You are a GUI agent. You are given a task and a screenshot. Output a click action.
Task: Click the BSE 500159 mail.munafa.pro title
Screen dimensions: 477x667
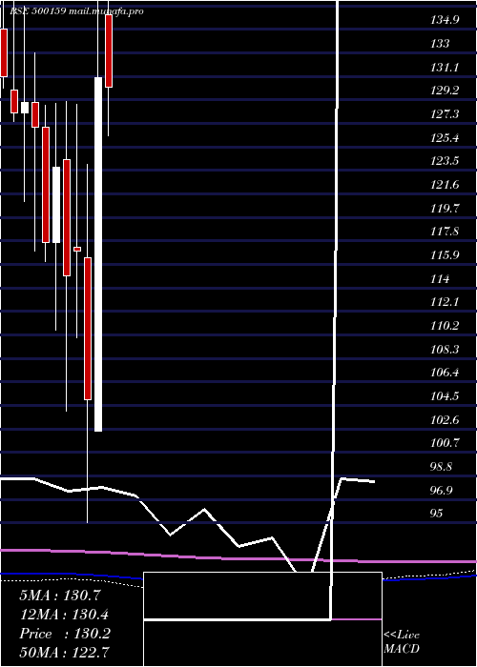click(x=76, y=11)
